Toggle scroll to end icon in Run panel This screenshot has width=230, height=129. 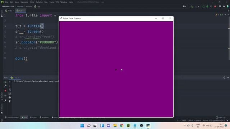(10, 94)
